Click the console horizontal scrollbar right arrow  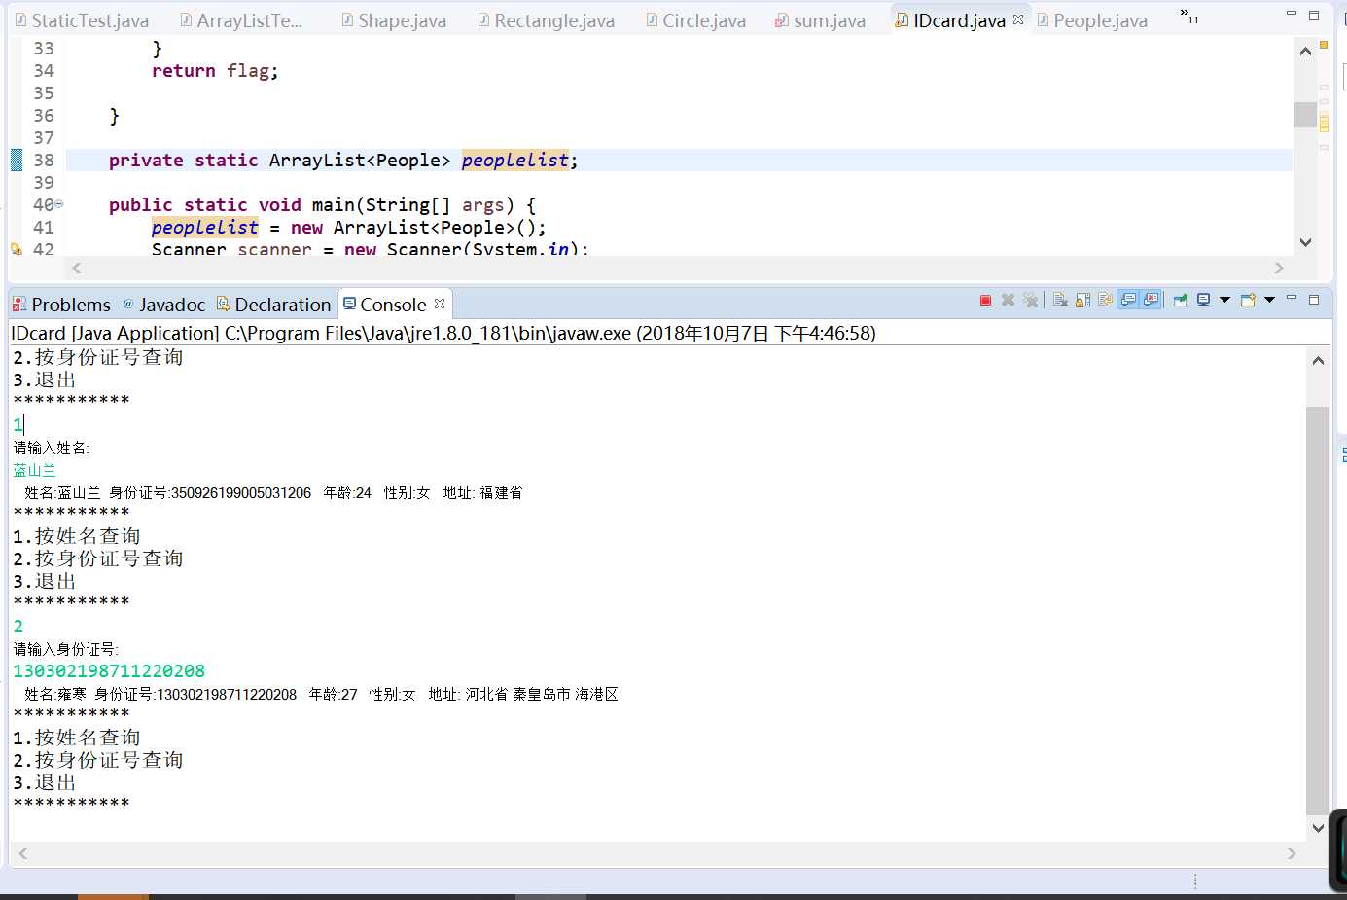point(1292,853)
